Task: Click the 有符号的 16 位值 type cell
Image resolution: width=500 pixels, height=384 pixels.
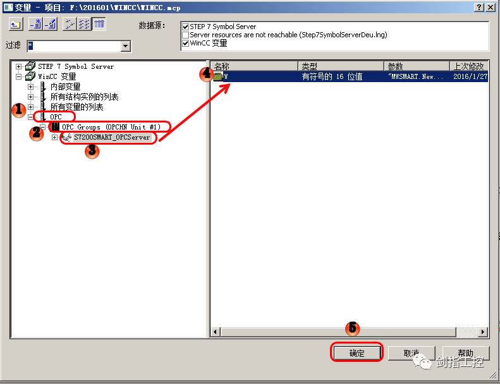Action: coord(332,76)
